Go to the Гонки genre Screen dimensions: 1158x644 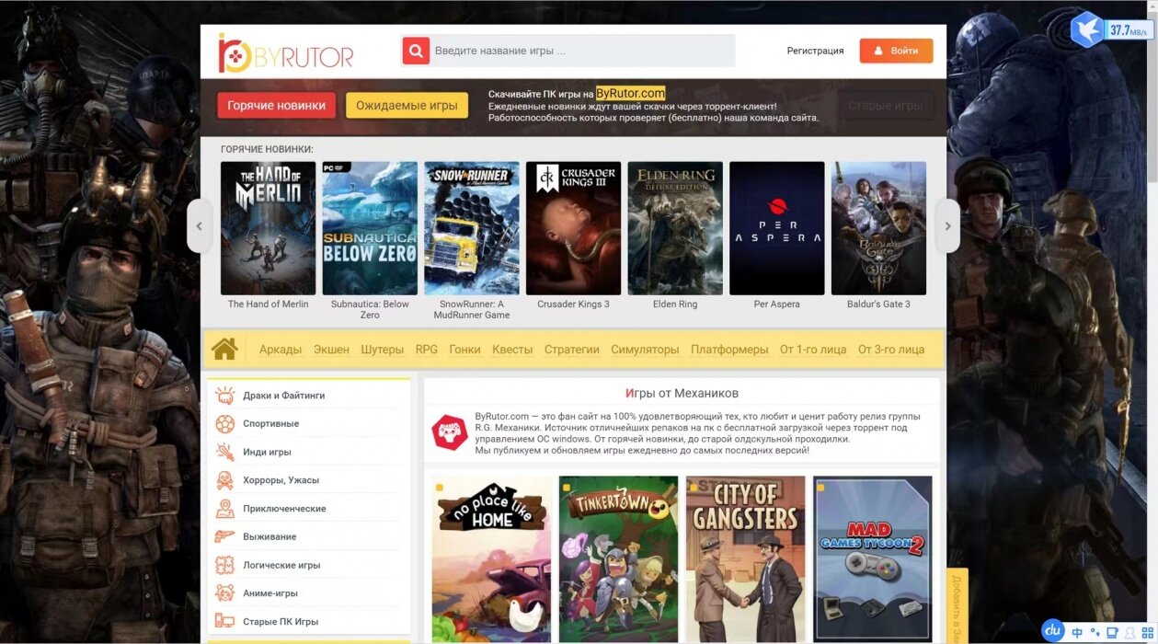[x=465, y=350]
